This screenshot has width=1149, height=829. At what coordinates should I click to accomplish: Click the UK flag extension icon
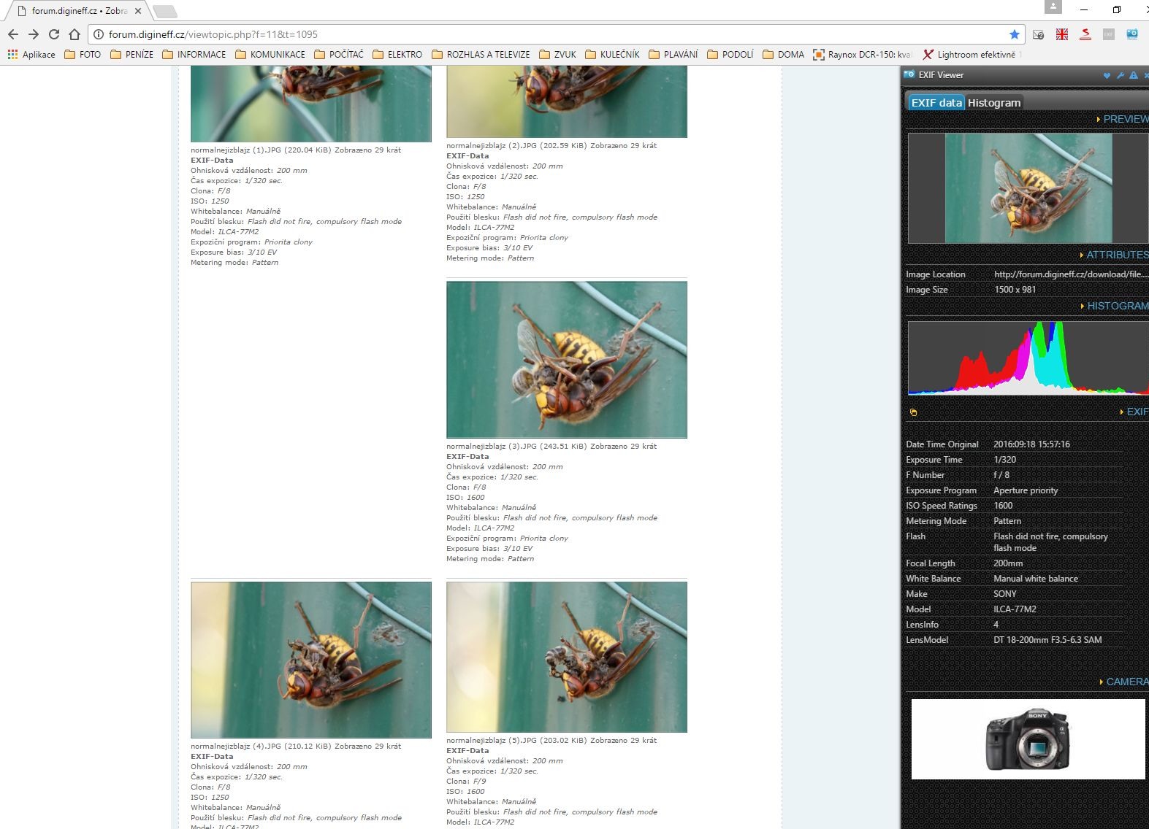[x=1061, y=34]
